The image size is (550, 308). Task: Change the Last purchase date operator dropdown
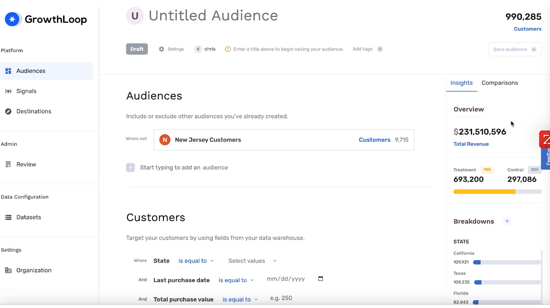point(236,280)
